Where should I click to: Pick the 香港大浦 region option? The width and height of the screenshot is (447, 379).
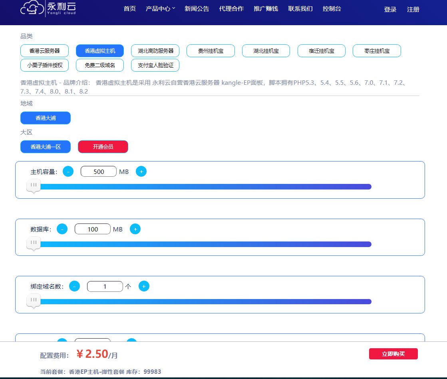(46, 118)
